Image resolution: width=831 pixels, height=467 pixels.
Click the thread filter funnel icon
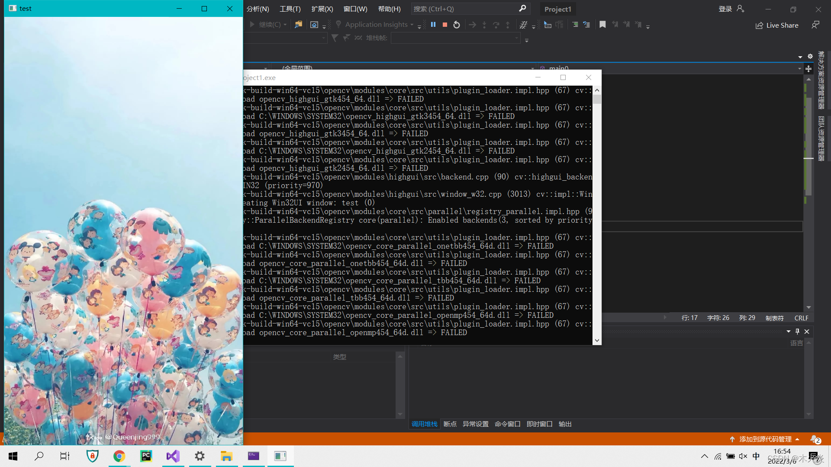point(335,38)
